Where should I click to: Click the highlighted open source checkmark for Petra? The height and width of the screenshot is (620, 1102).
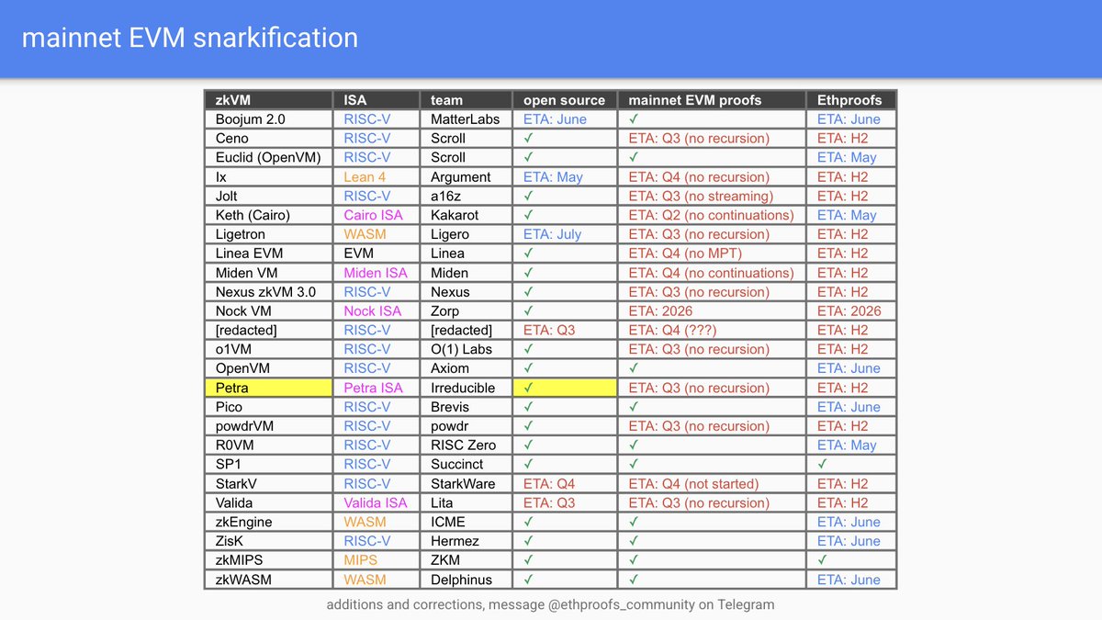coord(527,388)
